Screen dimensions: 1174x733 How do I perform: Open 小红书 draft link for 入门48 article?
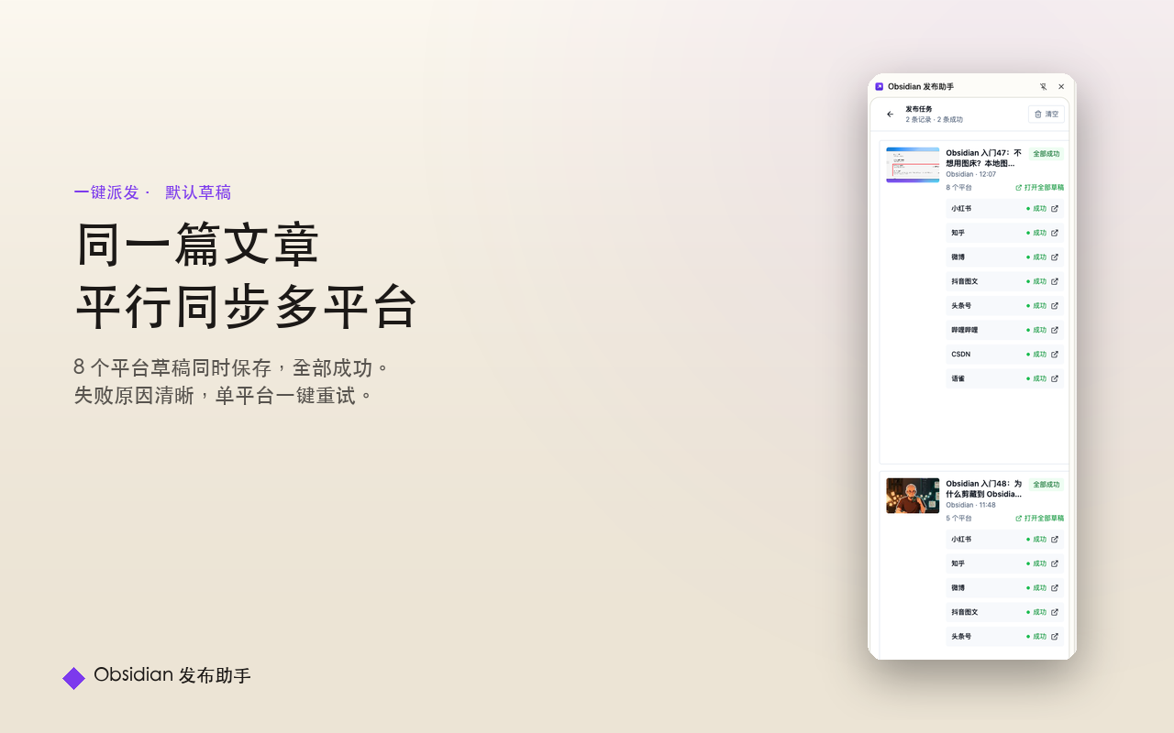click(x=1055, y=540)
